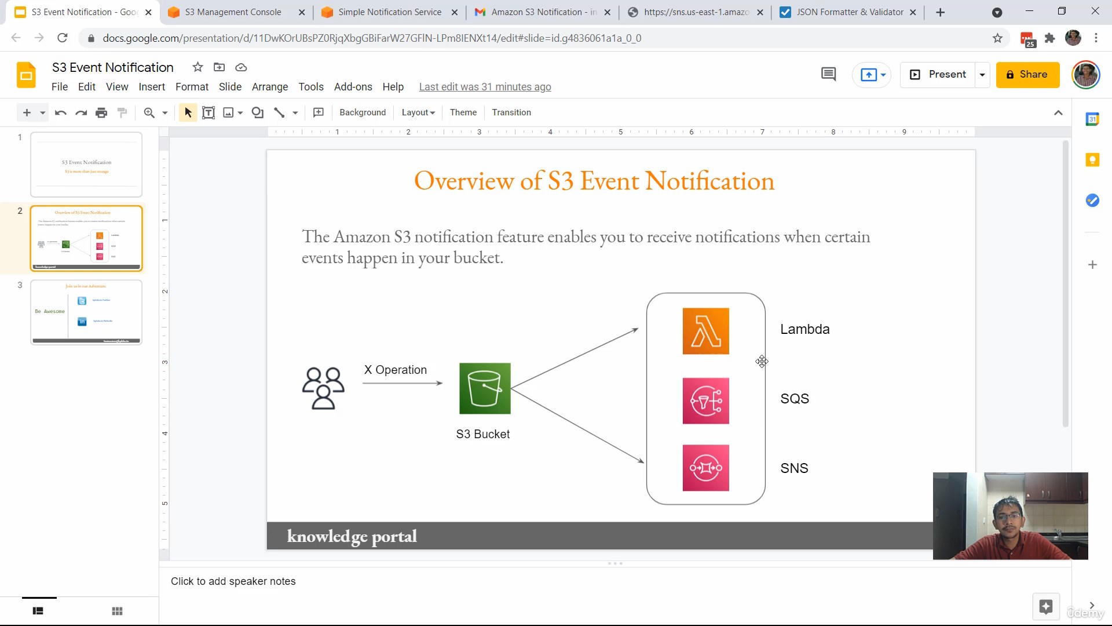
Task: Select the shape tool
Action: coord(258,112)
